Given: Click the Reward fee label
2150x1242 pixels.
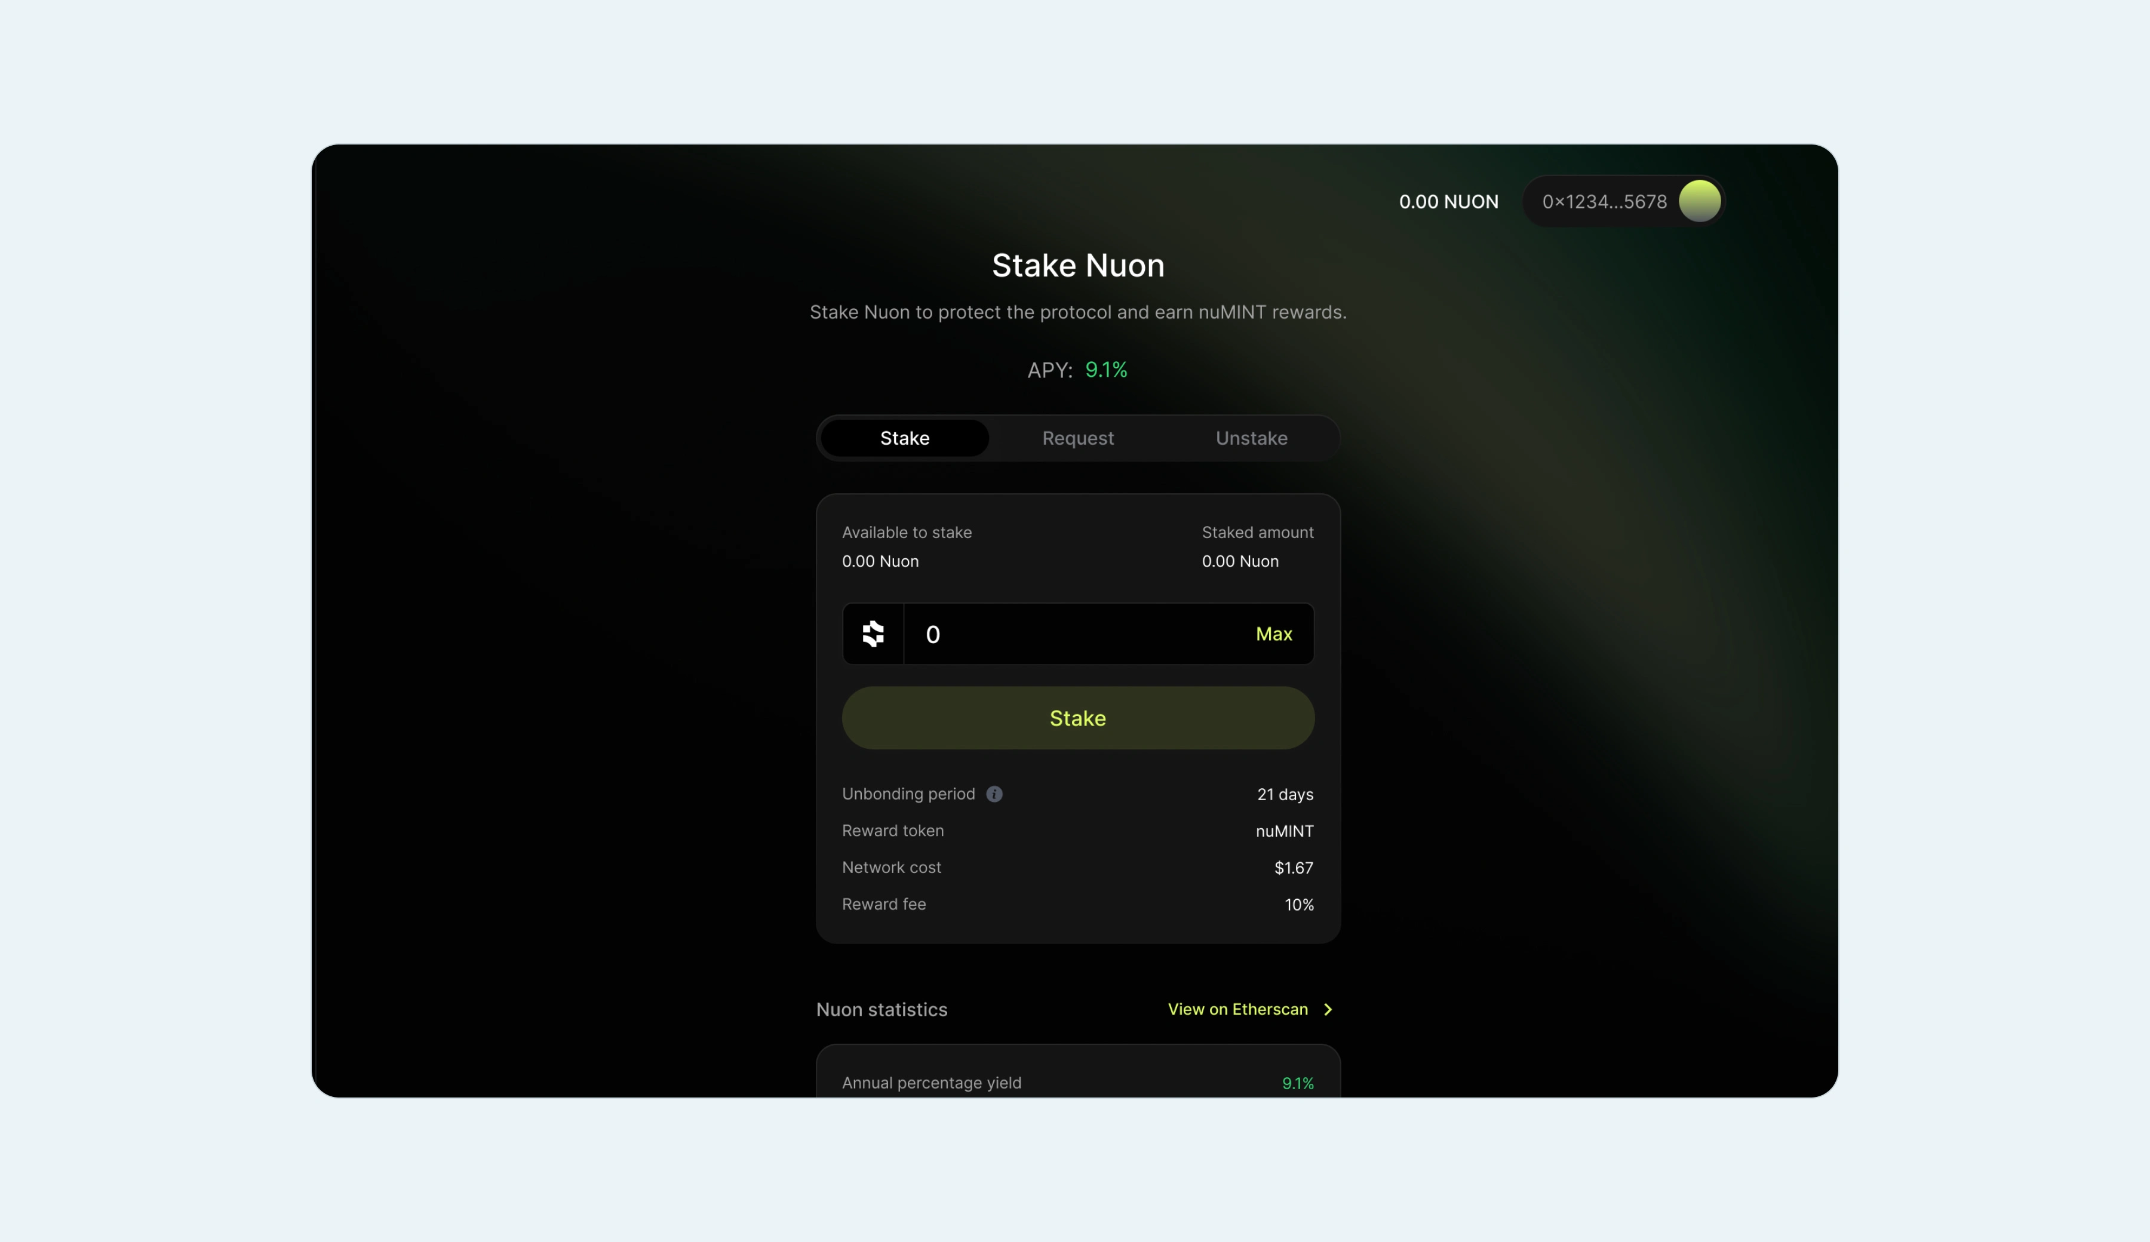Looking at the screenshot, I should (884, 904).
